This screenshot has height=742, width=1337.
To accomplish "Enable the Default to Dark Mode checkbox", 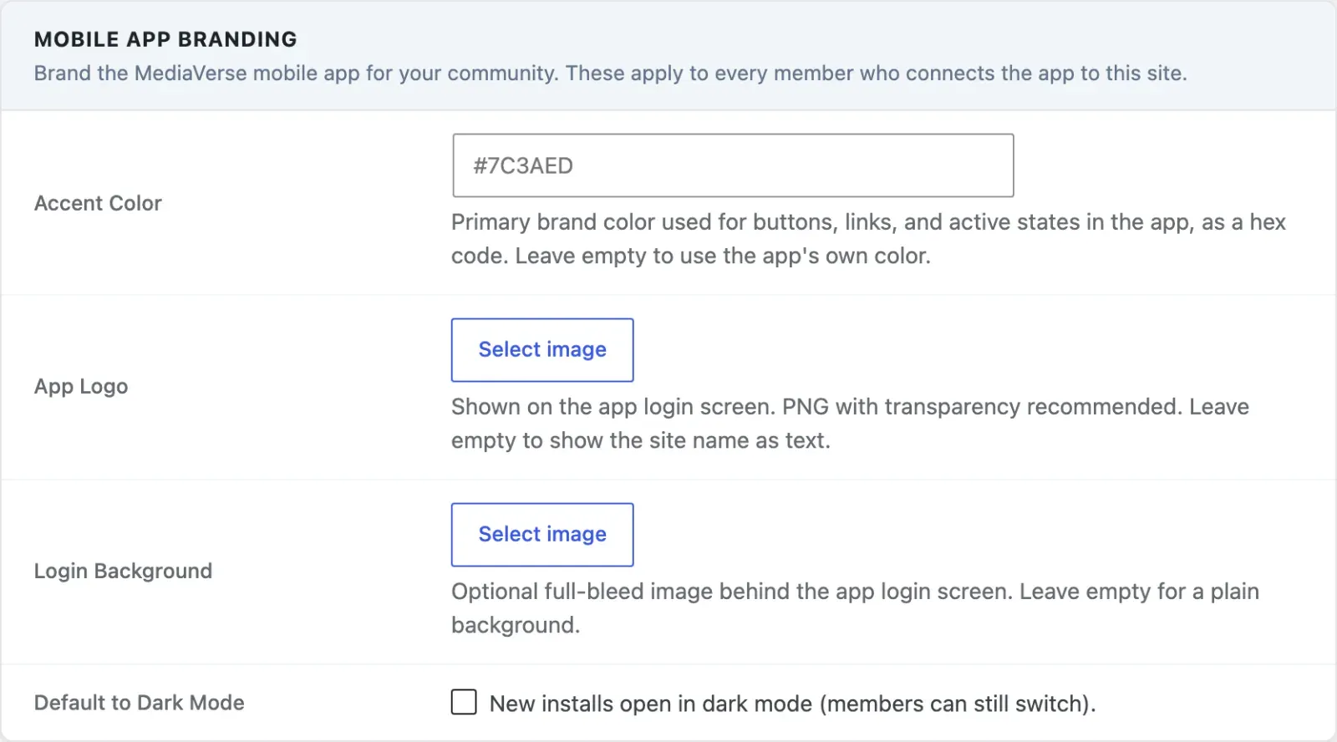I will pos(464,702).
